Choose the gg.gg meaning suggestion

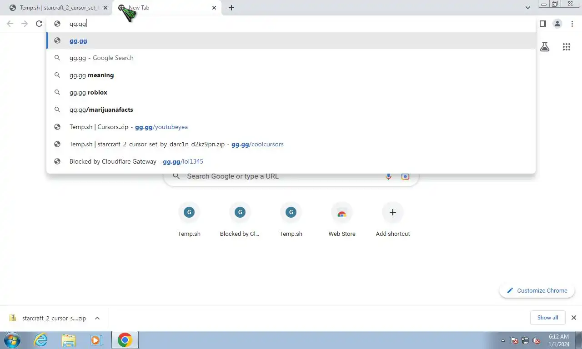point(291,75)
